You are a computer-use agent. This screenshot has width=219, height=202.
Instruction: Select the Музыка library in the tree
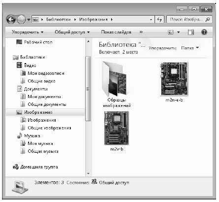coord(32,136)
